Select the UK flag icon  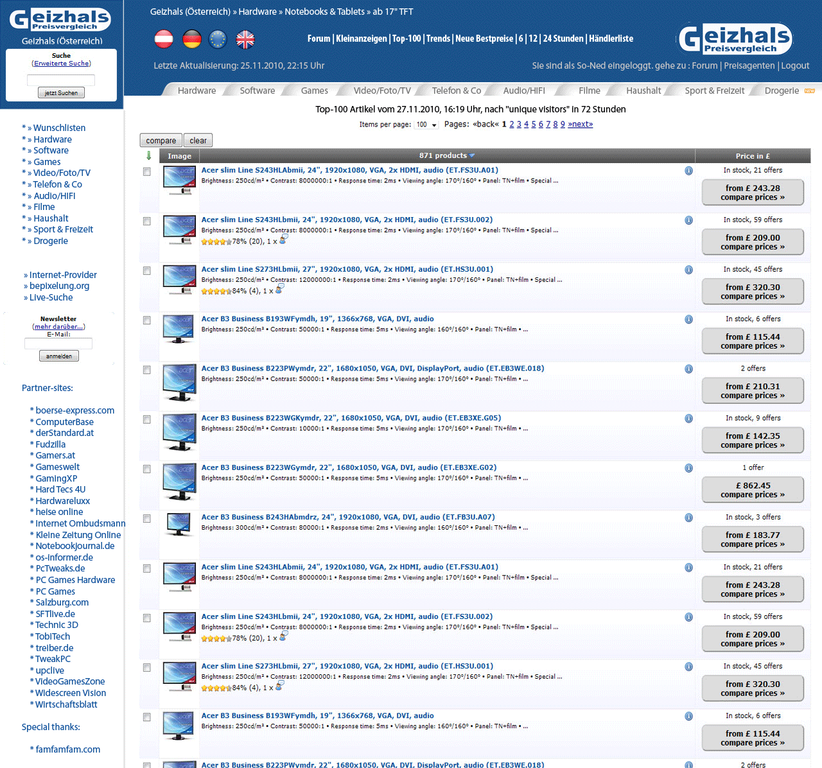click(245, 39)
